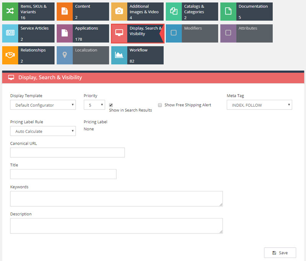Open the Content tab
The height and width of the screenshot is (261, 306).
[x=83, y=11]
